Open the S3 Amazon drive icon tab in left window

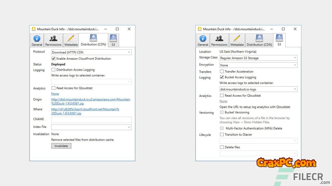[113, 41]
